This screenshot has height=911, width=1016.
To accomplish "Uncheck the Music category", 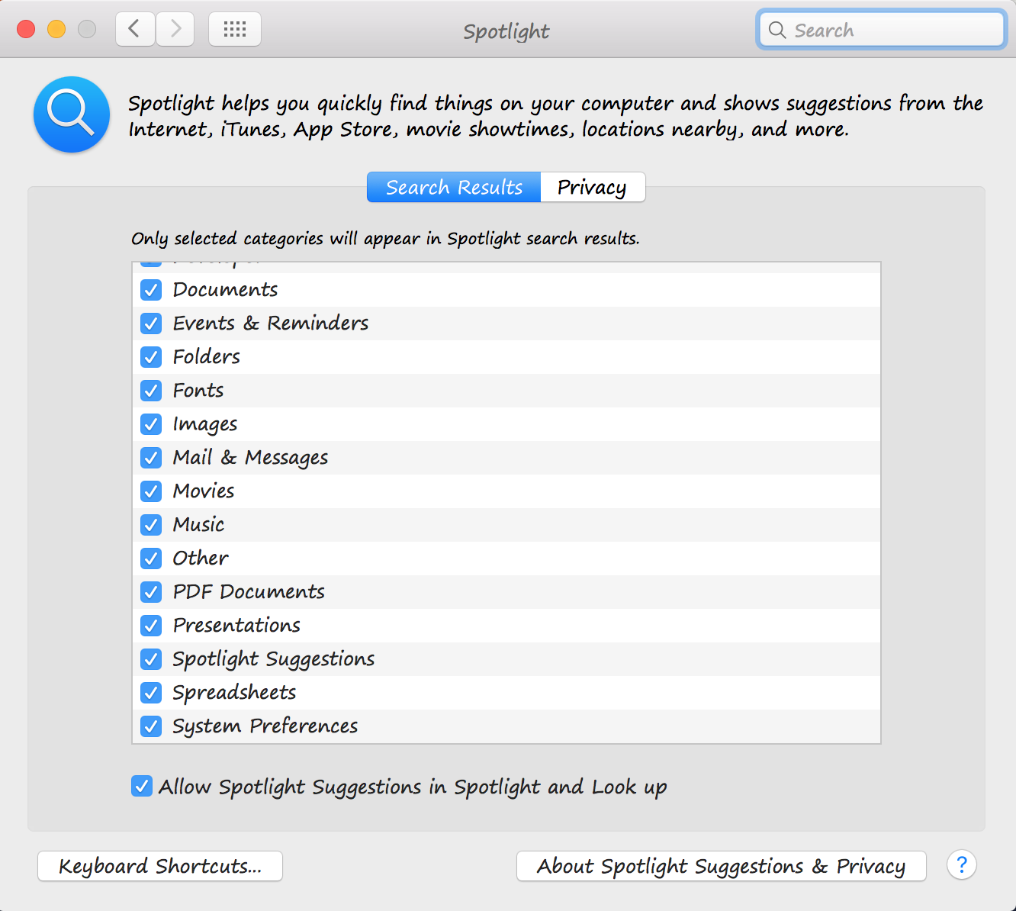I will tap(151, 525).
